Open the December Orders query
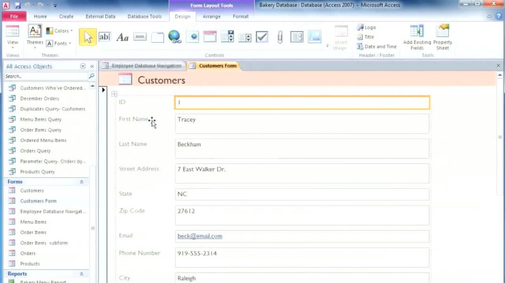505x283 pixels. (x=39, y=98)
